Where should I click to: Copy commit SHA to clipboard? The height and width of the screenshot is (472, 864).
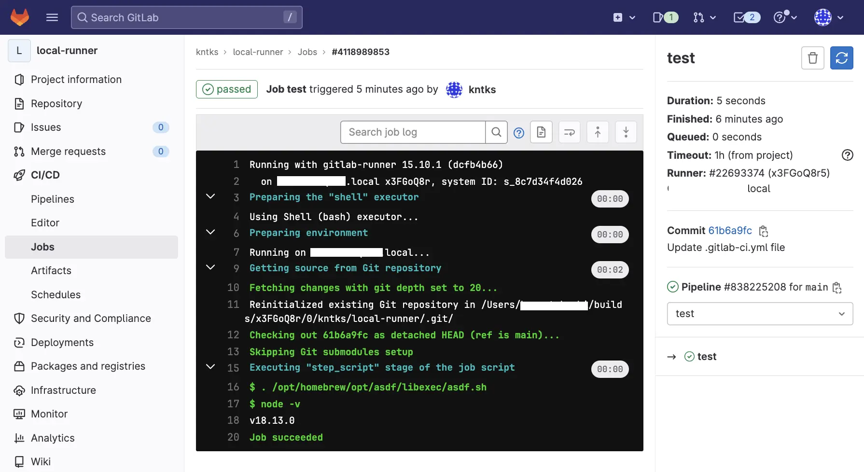tap(764, 231)
